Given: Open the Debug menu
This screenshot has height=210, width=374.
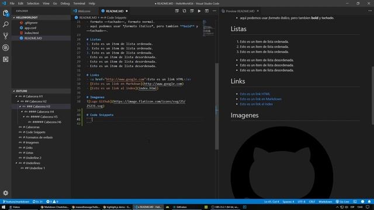Looking at the screenshot, I should click(x=65, y=3).
